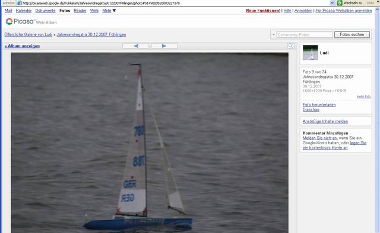Expand the Mehr dropdown menu

pos(109,11)
